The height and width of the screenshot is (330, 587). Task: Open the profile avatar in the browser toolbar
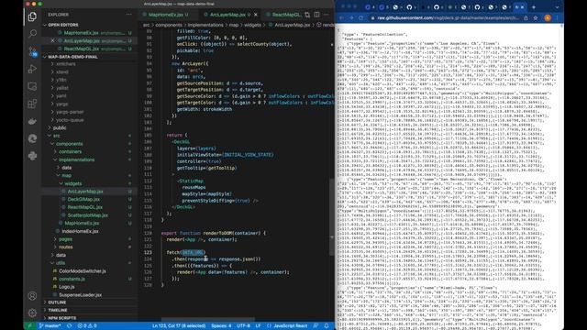pyautogui.click(x=548, y=18)
